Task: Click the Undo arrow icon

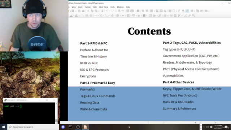Action: [107, 11]
